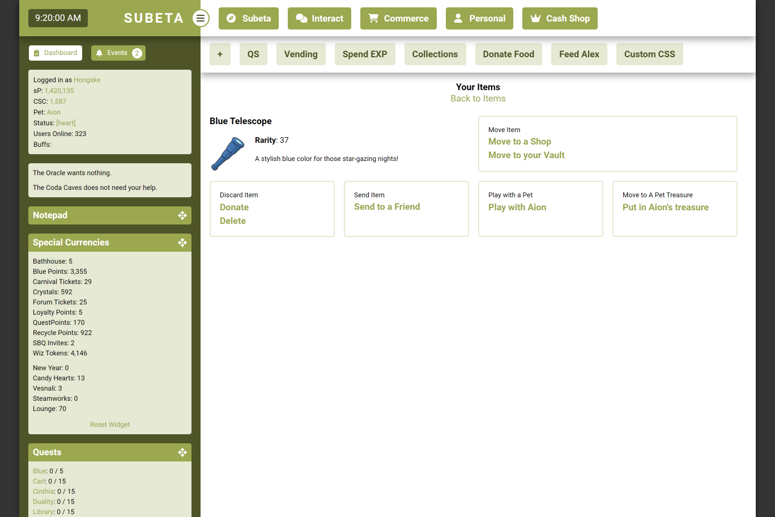
Task: Click the plus quick link button
Action: (220, 54)
